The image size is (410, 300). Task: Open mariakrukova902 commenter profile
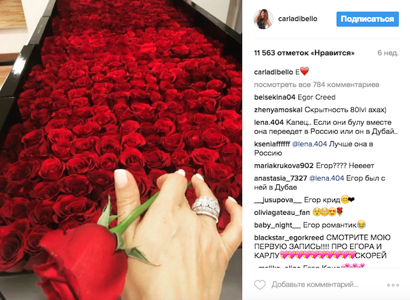284,165
